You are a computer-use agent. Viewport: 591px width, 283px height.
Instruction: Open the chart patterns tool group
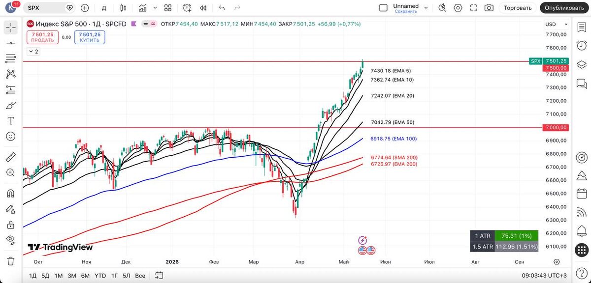[x=11, y=74]
